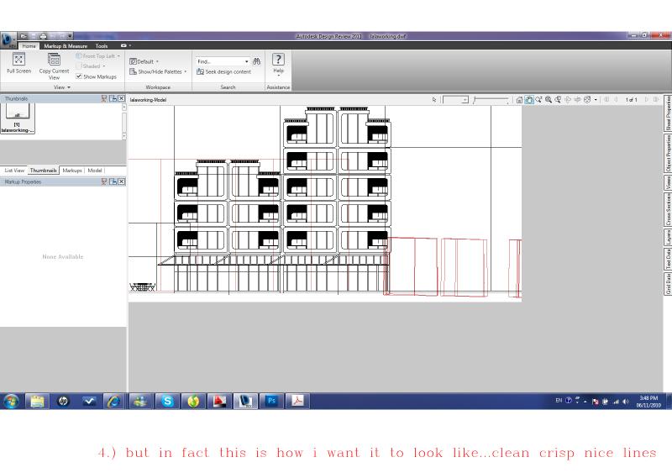Click the binoculars Find icon
The height and width of the screenshot is (473, 672).
257,61
